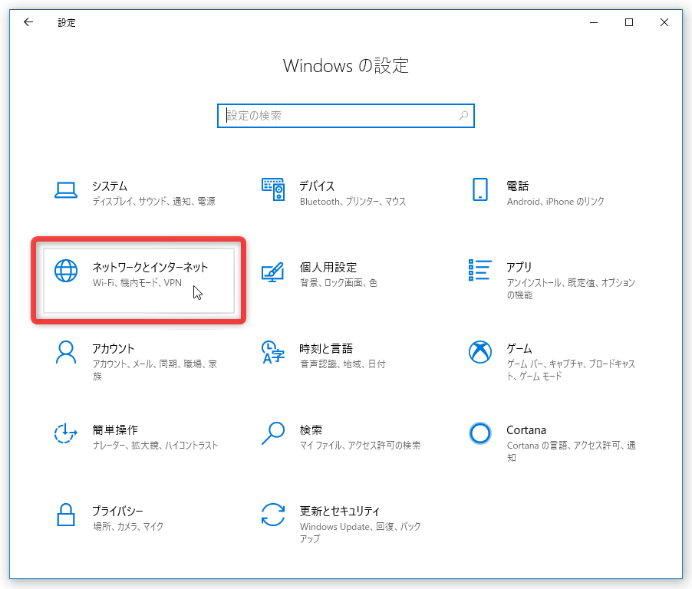
Task: Click '場所、カメラ、マイク' description
Action: (x=128, y=526)
